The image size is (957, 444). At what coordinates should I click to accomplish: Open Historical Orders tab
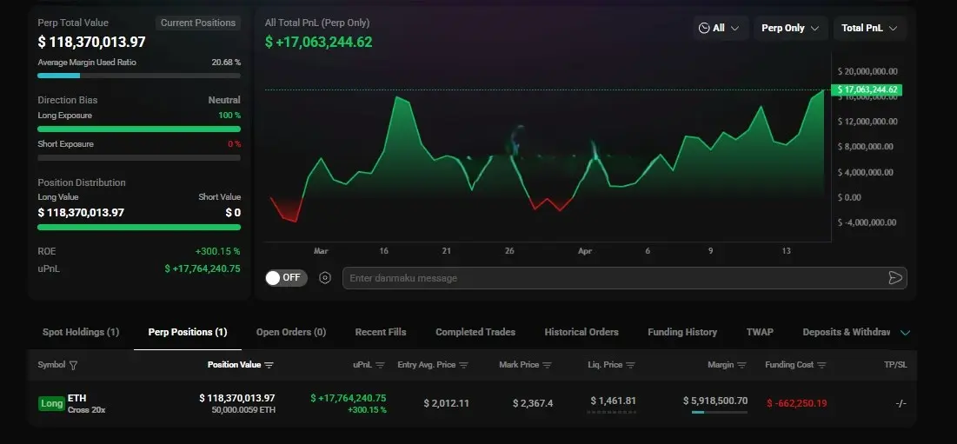(582, 333)
